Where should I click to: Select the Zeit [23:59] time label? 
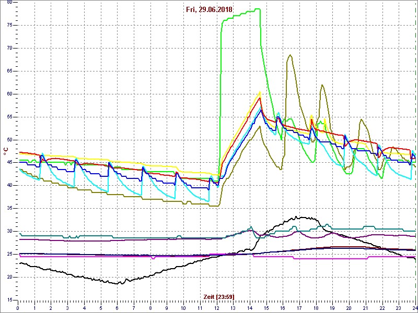pyautogui.click(x=219, y=296)
